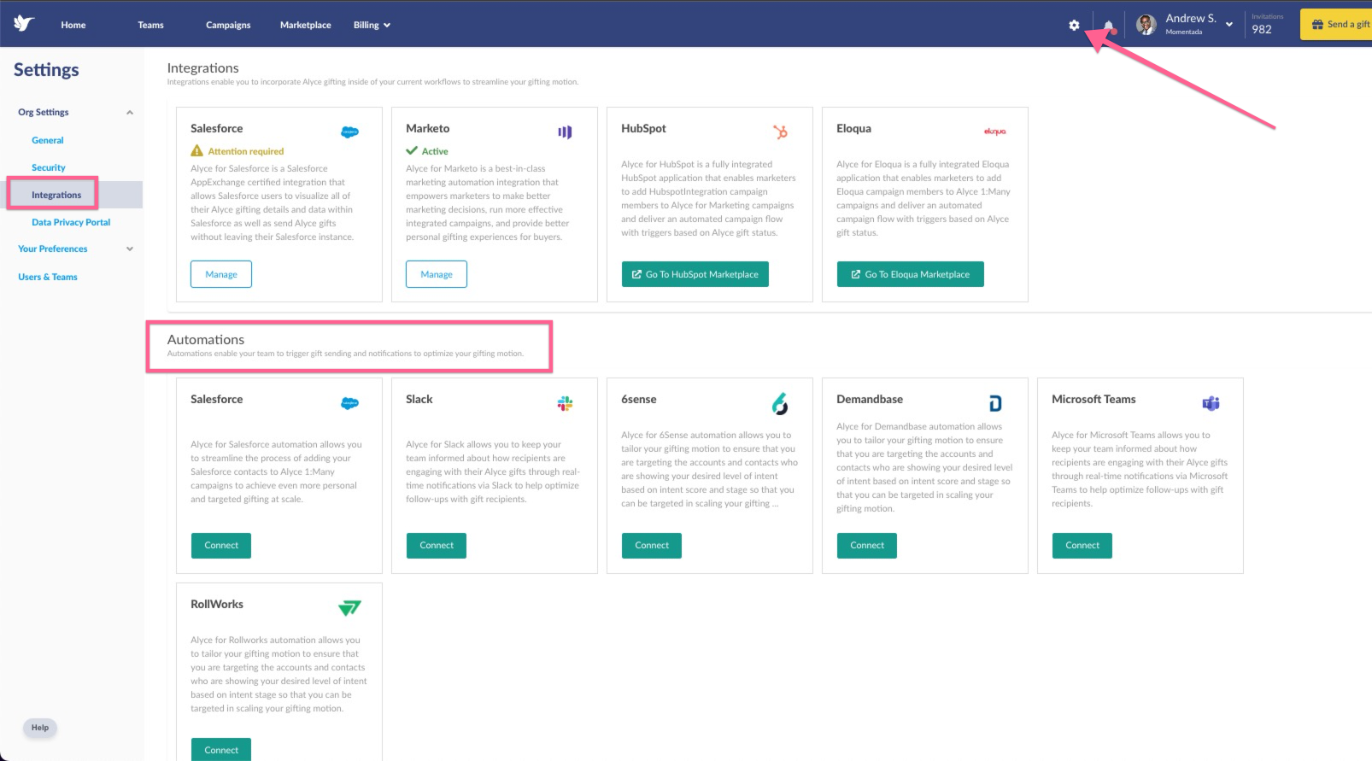Click Salesforce cloud logo in Automations card
The width and height of the screenshot is (1372, 761).
(x=349, y=402)
